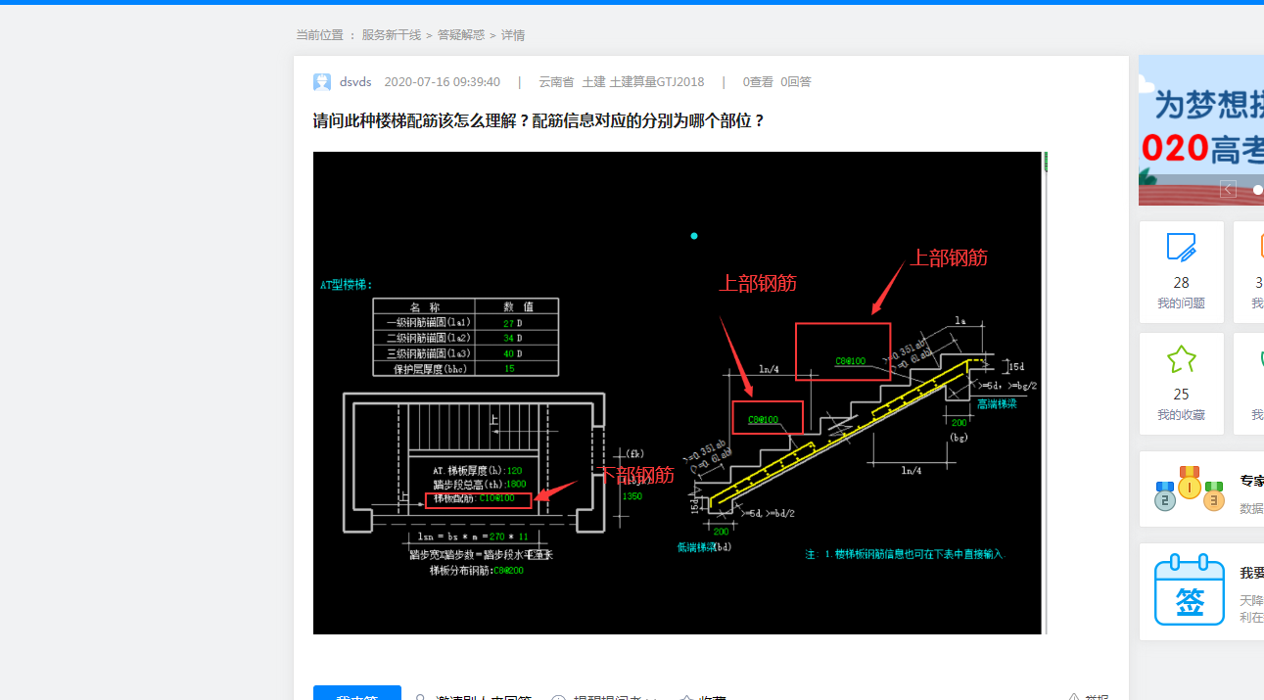This screenshot has height=700, width=1264.
Task: Select the 云南省 region tag
Action: (556, 82)
